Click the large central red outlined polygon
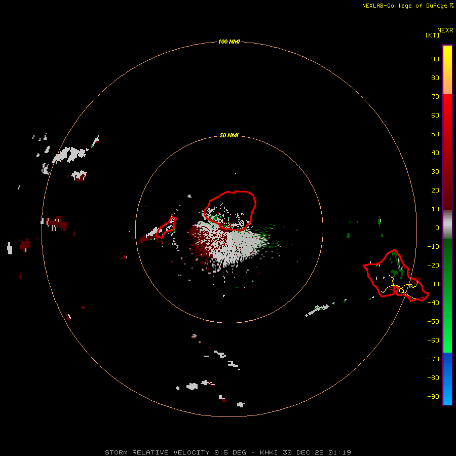Screen dimensions: 456x456 (x=230, y=211)
